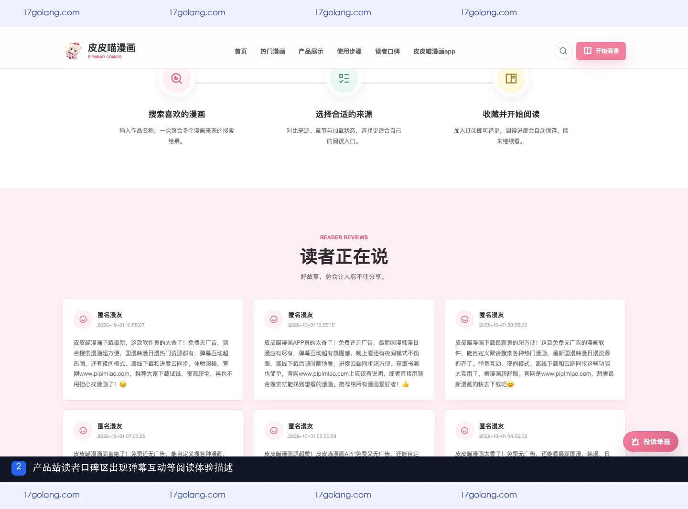
Task: Click the search comics step icon
Action: (177, 79)
